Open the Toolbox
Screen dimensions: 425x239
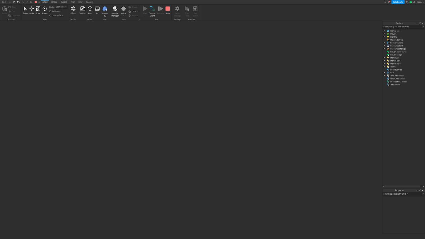click(x=83, y=10)
